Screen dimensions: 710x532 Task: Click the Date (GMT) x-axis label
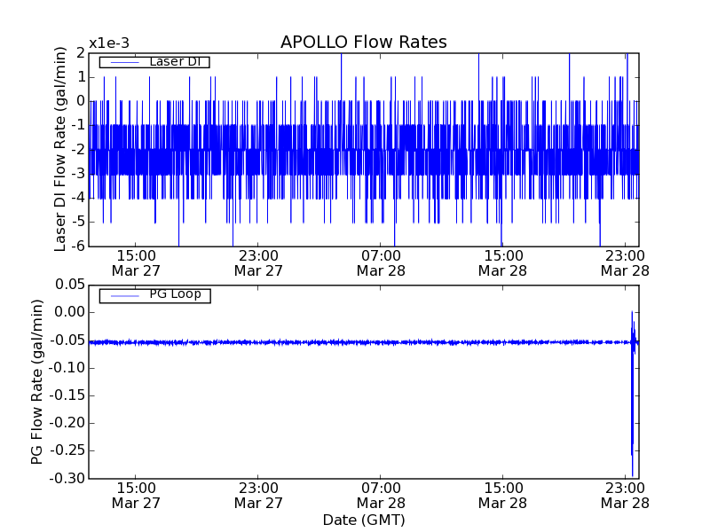click(363, 520)
